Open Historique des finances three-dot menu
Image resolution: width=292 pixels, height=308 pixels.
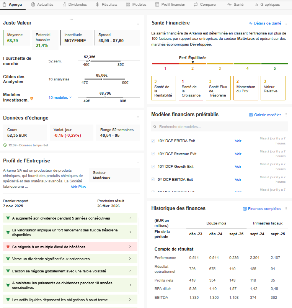click(x=286, y=209)
